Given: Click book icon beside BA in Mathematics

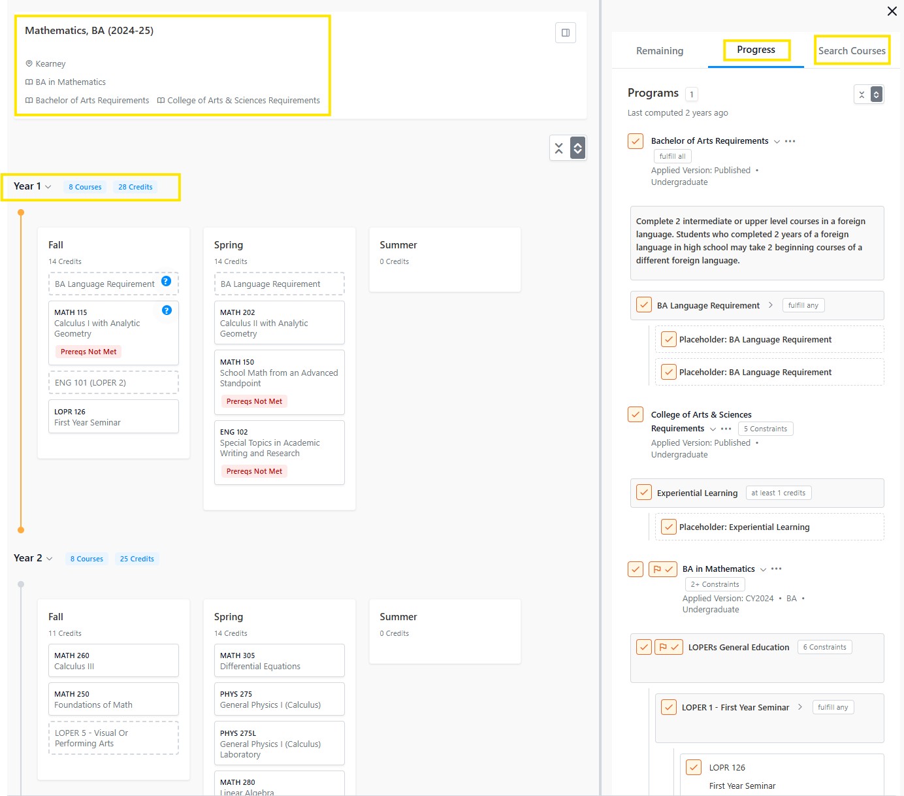Looking at the screenshot, I should point(29,82).
